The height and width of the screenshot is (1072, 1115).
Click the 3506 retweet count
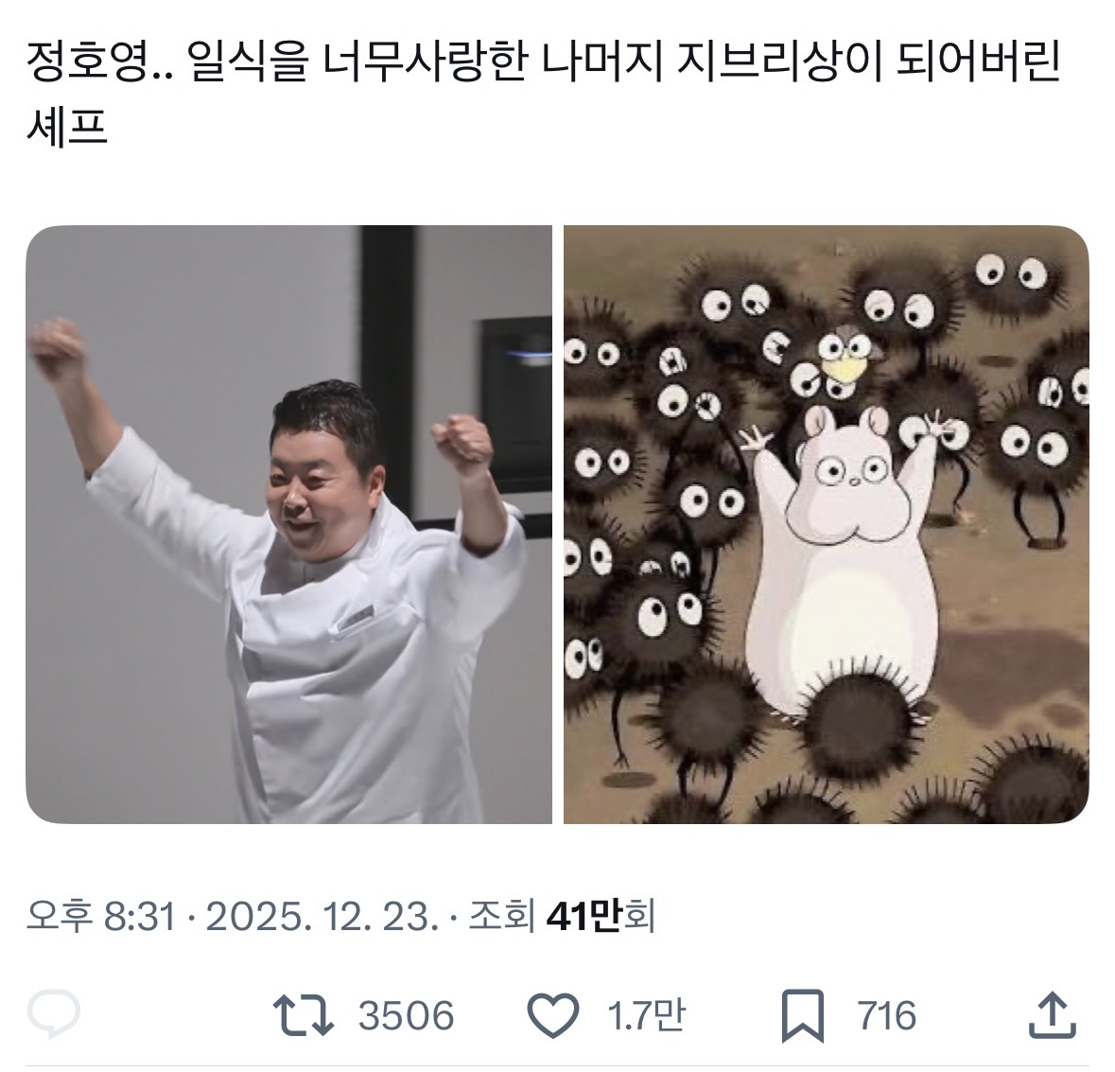(x=406, y=1015)
